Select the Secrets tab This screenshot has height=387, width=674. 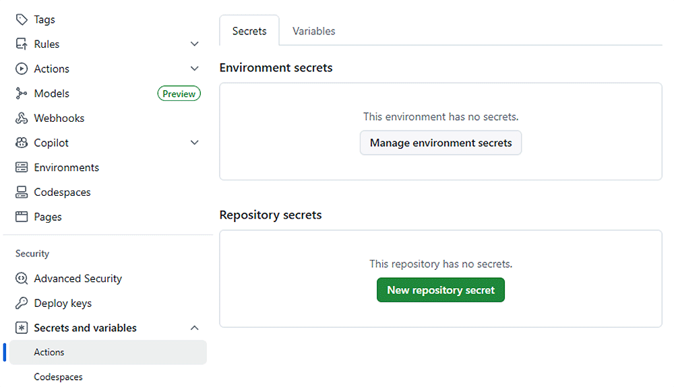pyautogui.click(x=249, y=31)
